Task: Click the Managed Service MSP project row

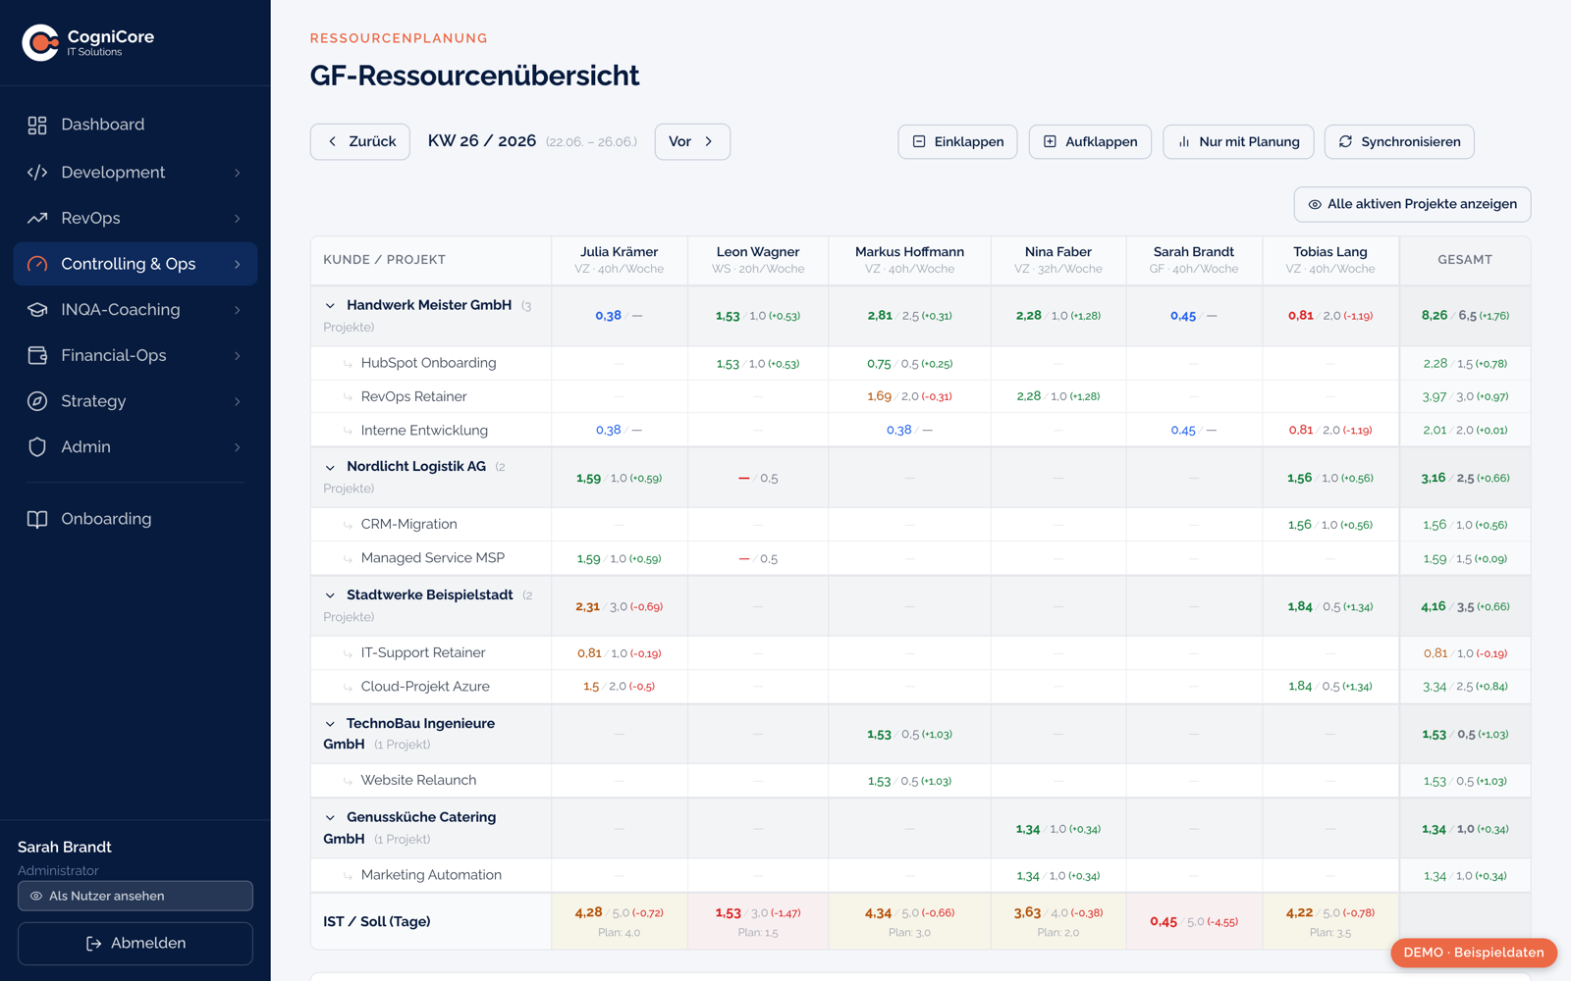Action: [x=920, y=558]
